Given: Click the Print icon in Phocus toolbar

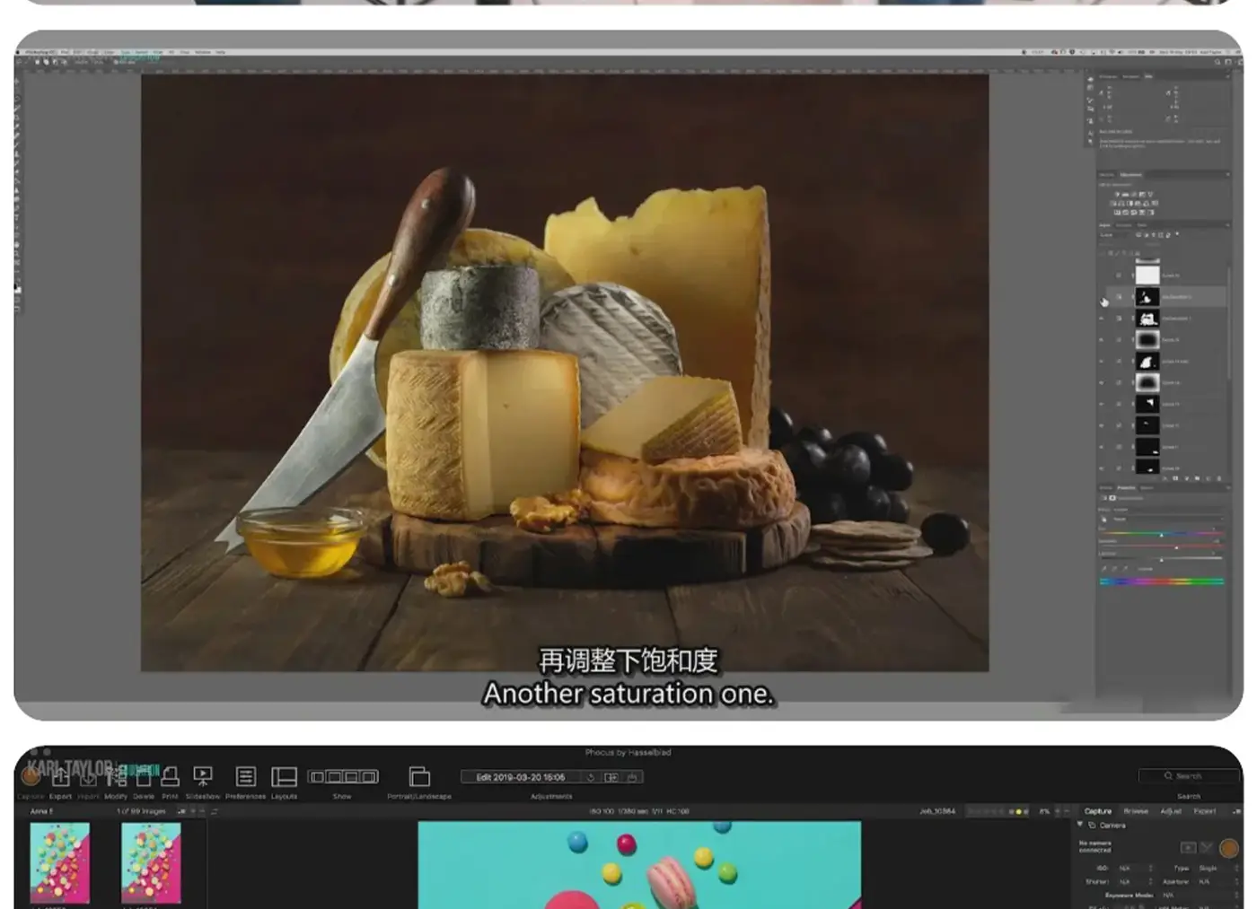Looking at the screenshot, I should 170,777.
